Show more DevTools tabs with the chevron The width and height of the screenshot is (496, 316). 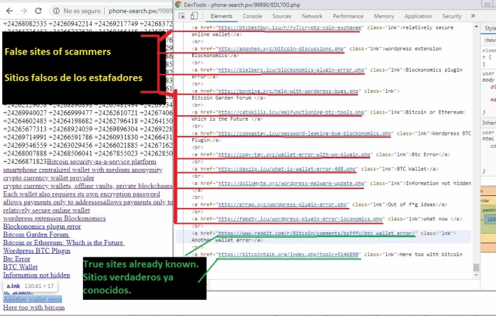pos(473,16)
